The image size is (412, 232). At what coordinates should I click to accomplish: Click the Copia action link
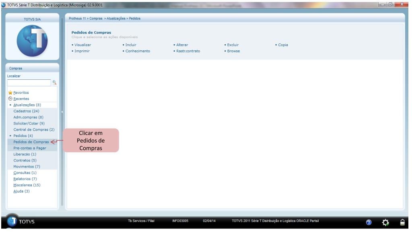pos(283,45)
